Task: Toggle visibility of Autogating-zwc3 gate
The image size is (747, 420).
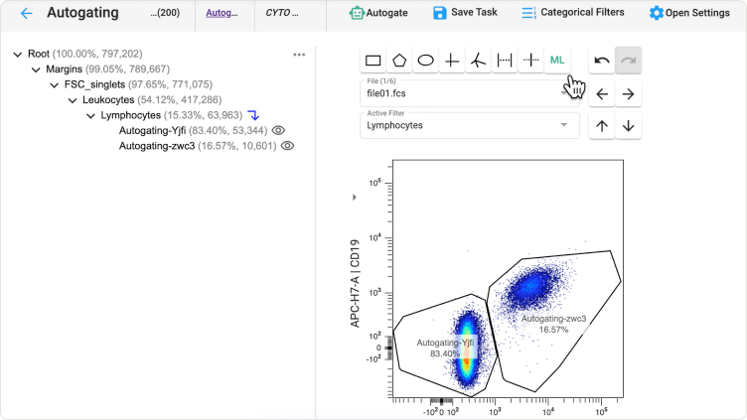Action: coord(287,145)
